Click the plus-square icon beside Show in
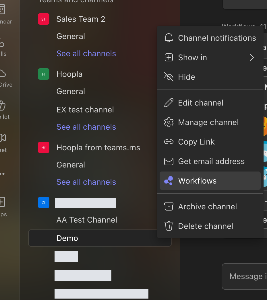267x300 pixels. [169, 57]
